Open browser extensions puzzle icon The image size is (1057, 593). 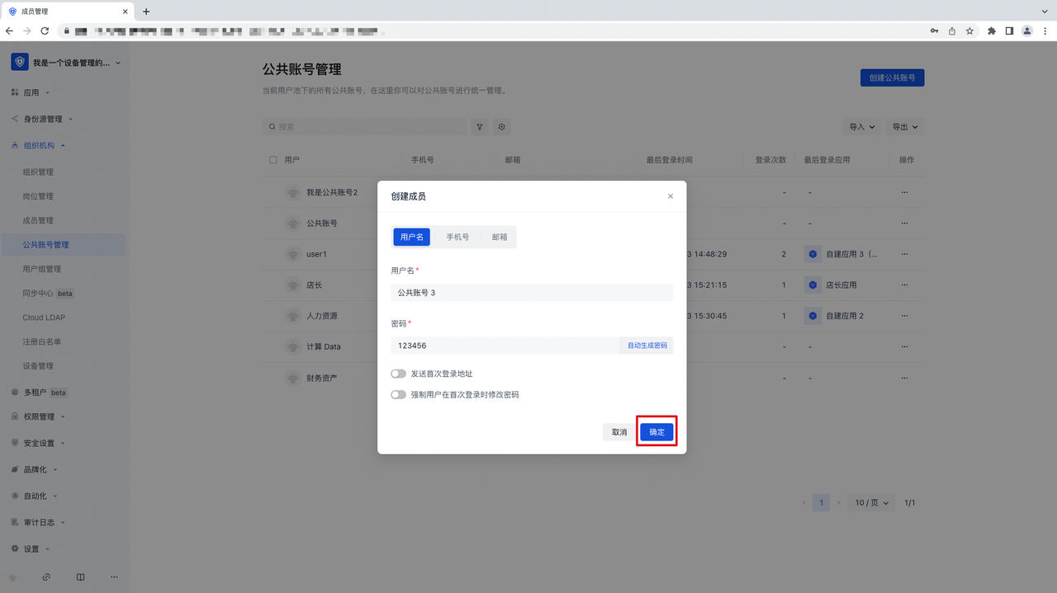click(991, 31)
